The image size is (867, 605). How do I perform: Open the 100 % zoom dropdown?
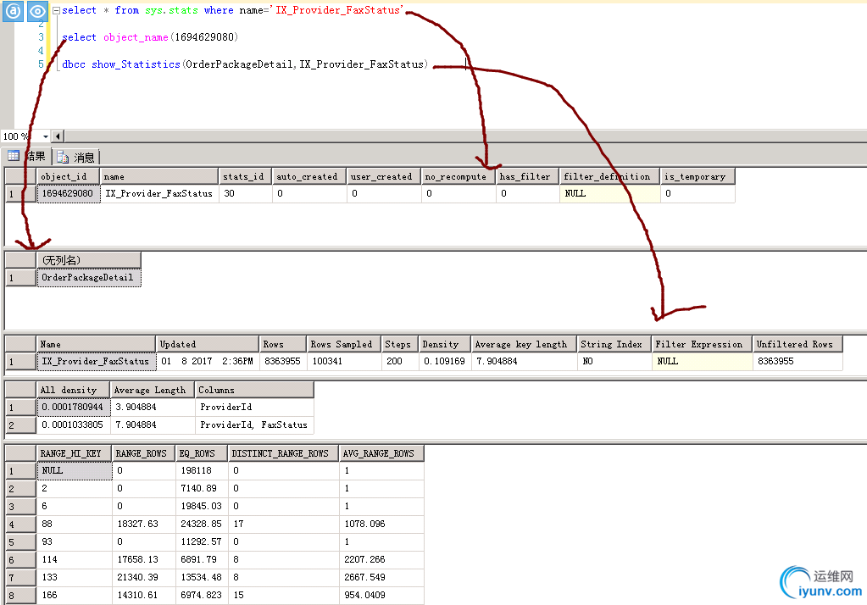coord(45,136)
